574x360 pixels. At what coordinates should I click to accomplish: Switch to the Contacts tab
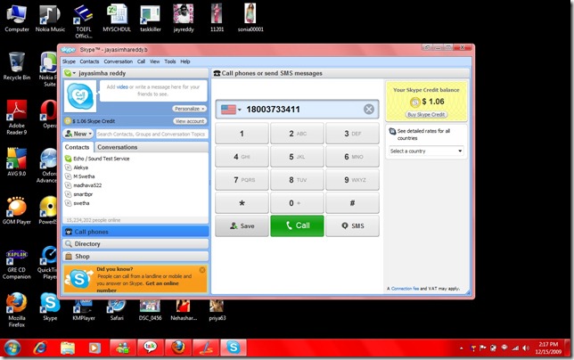(78, 147)
